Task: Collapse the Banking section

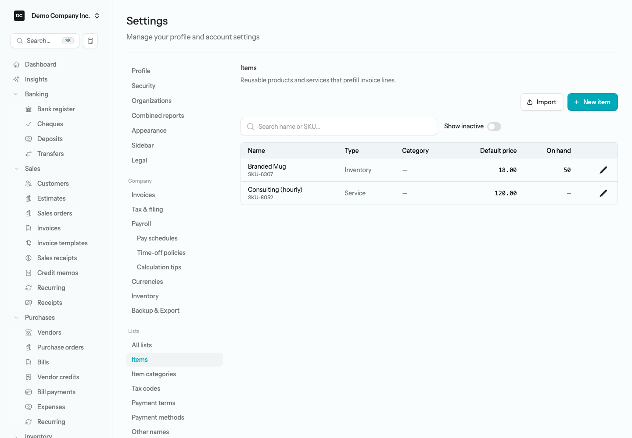Action: 16,94
